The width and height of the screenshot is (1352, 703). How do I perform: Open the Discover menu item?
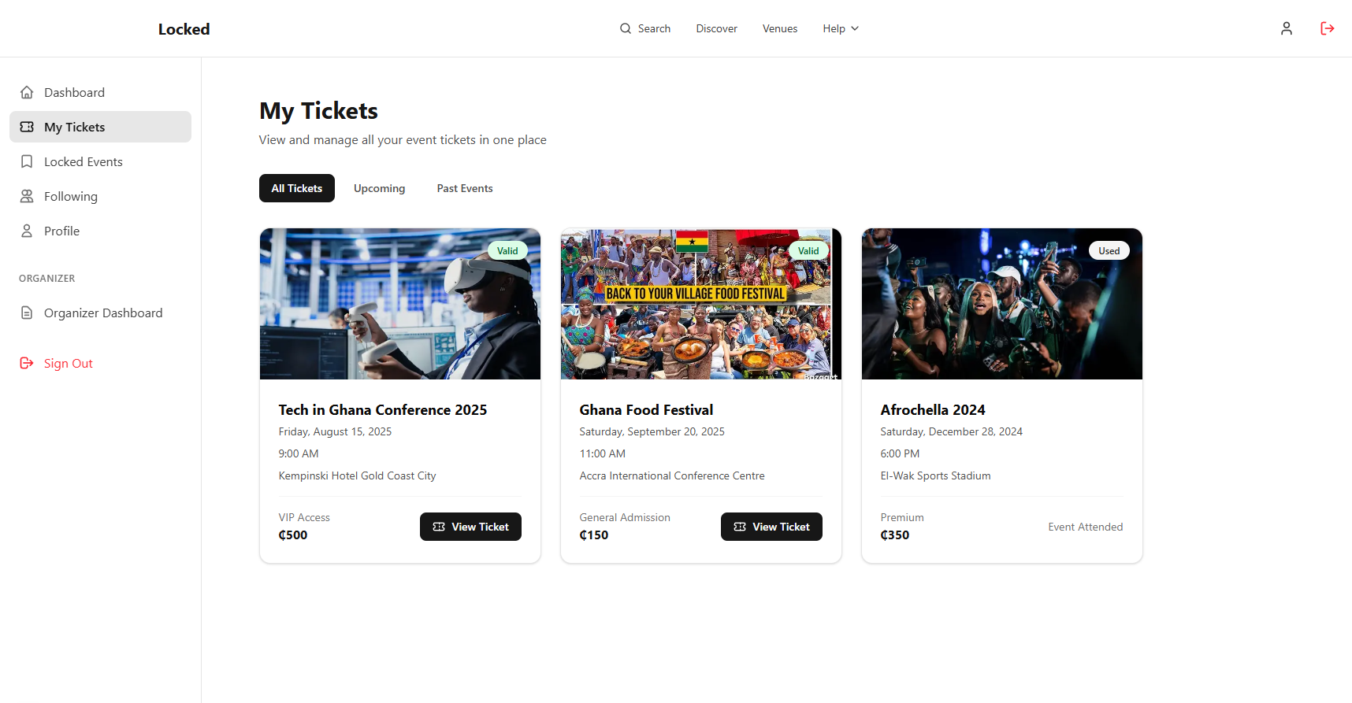pos(716,28)
